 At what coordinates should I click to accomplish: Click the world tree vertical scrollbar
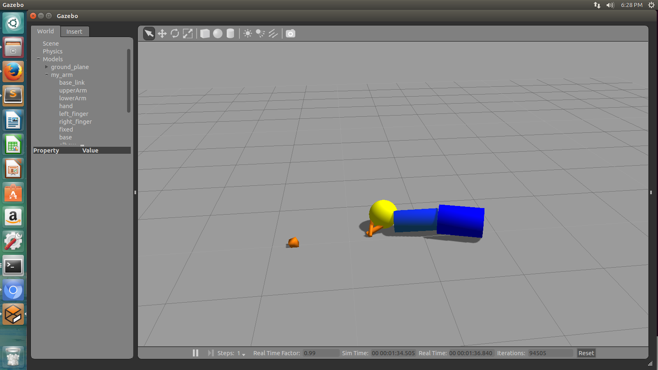[129, 81]
